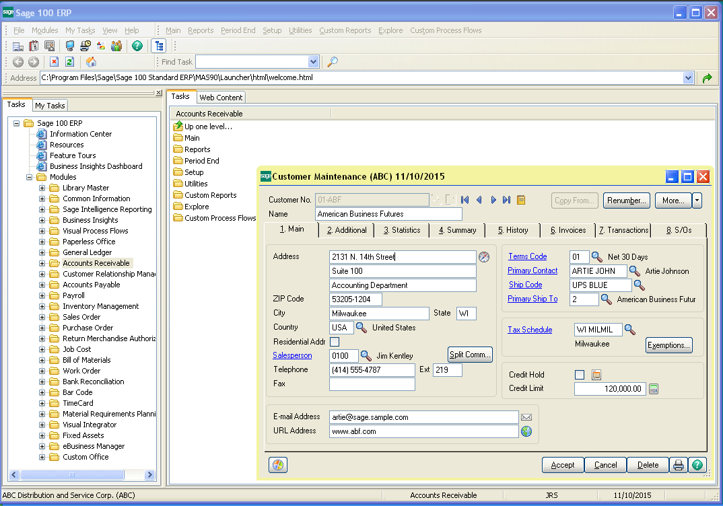723x506 pixels.
Task: Click the Cancel button
Action: pos(605,465)
